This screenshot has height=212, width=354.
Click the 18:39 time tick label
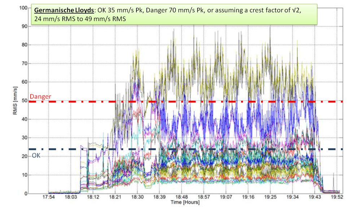[159, 197]
